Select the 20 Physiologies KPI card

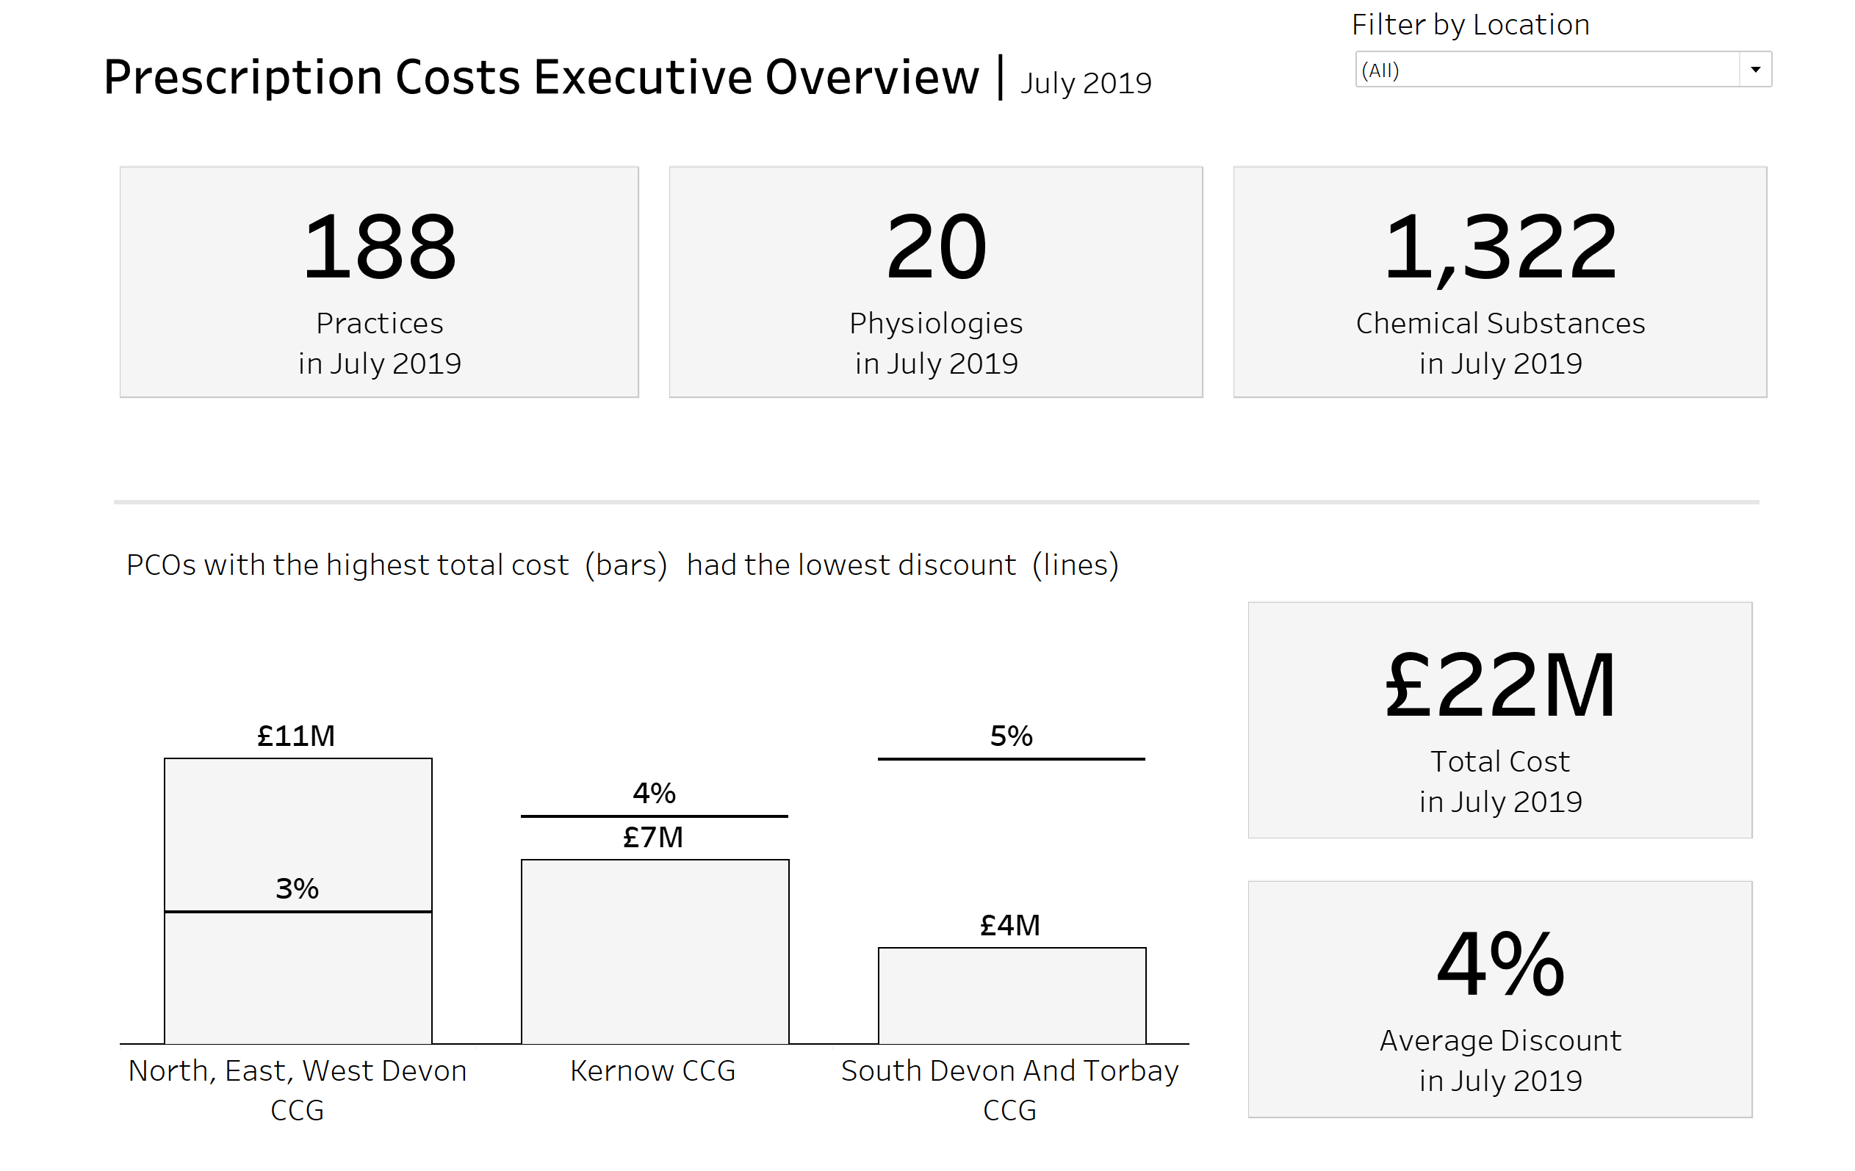[935, 282]
